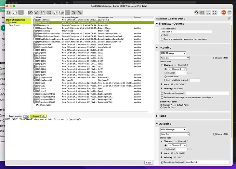Switch to the Errors tab
Screen dimensions: 236x169
[x=36, y=116]
